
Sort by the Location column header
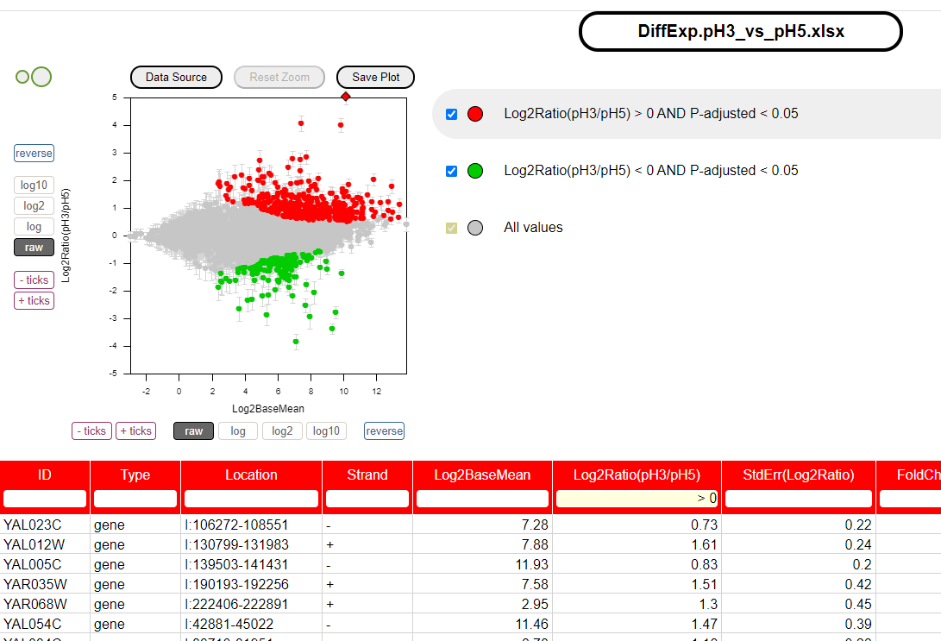click(252, 474)
